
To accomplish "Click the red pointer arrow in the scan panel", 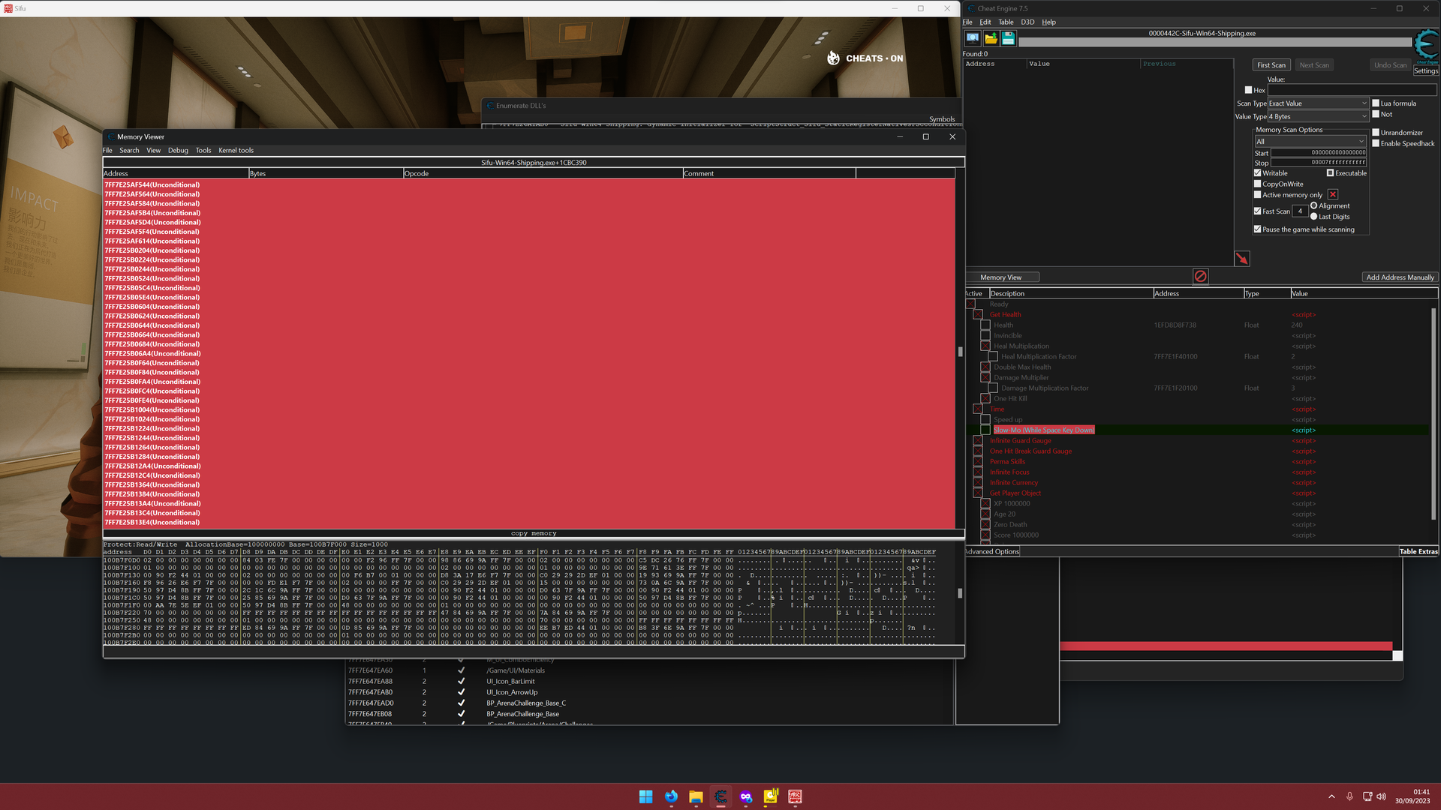I will click(1241, 259).
